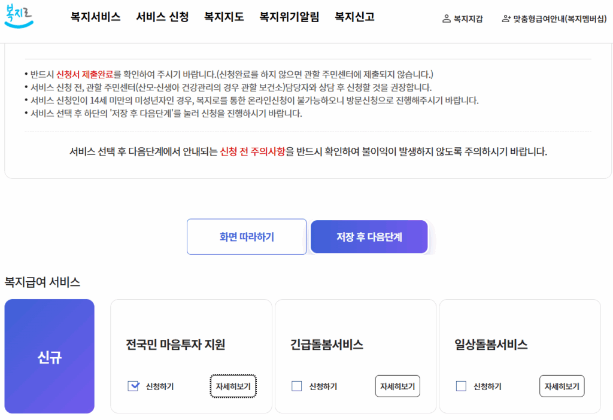Open the 복지지도 menu
613x420 pixels.
[x=224, y=17]
